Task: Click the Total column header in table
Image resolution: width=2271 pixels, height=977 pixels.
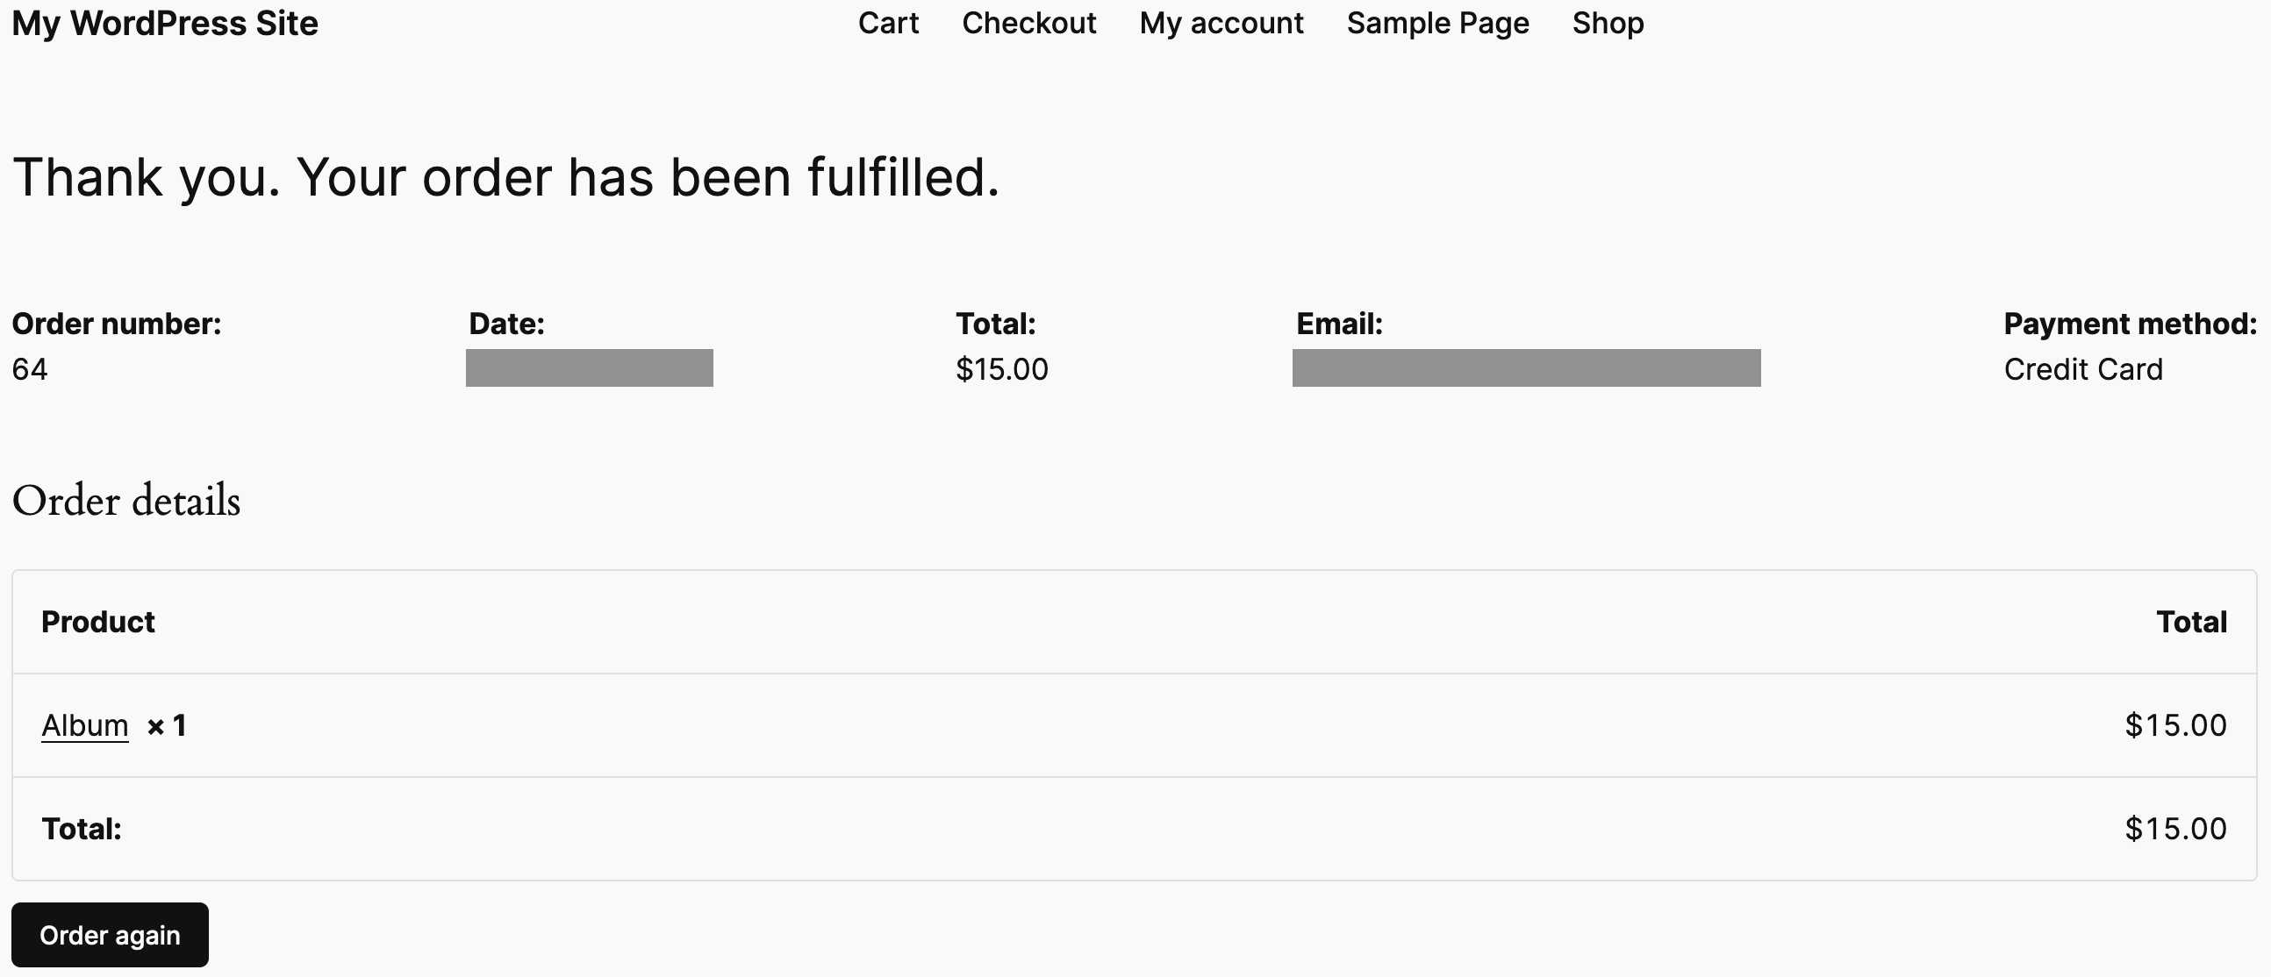Action: 2191,622
